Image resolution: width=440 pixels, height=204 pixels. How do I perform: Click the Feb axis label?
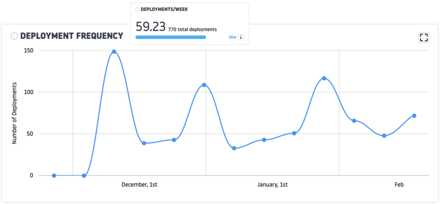coord(399,185)
